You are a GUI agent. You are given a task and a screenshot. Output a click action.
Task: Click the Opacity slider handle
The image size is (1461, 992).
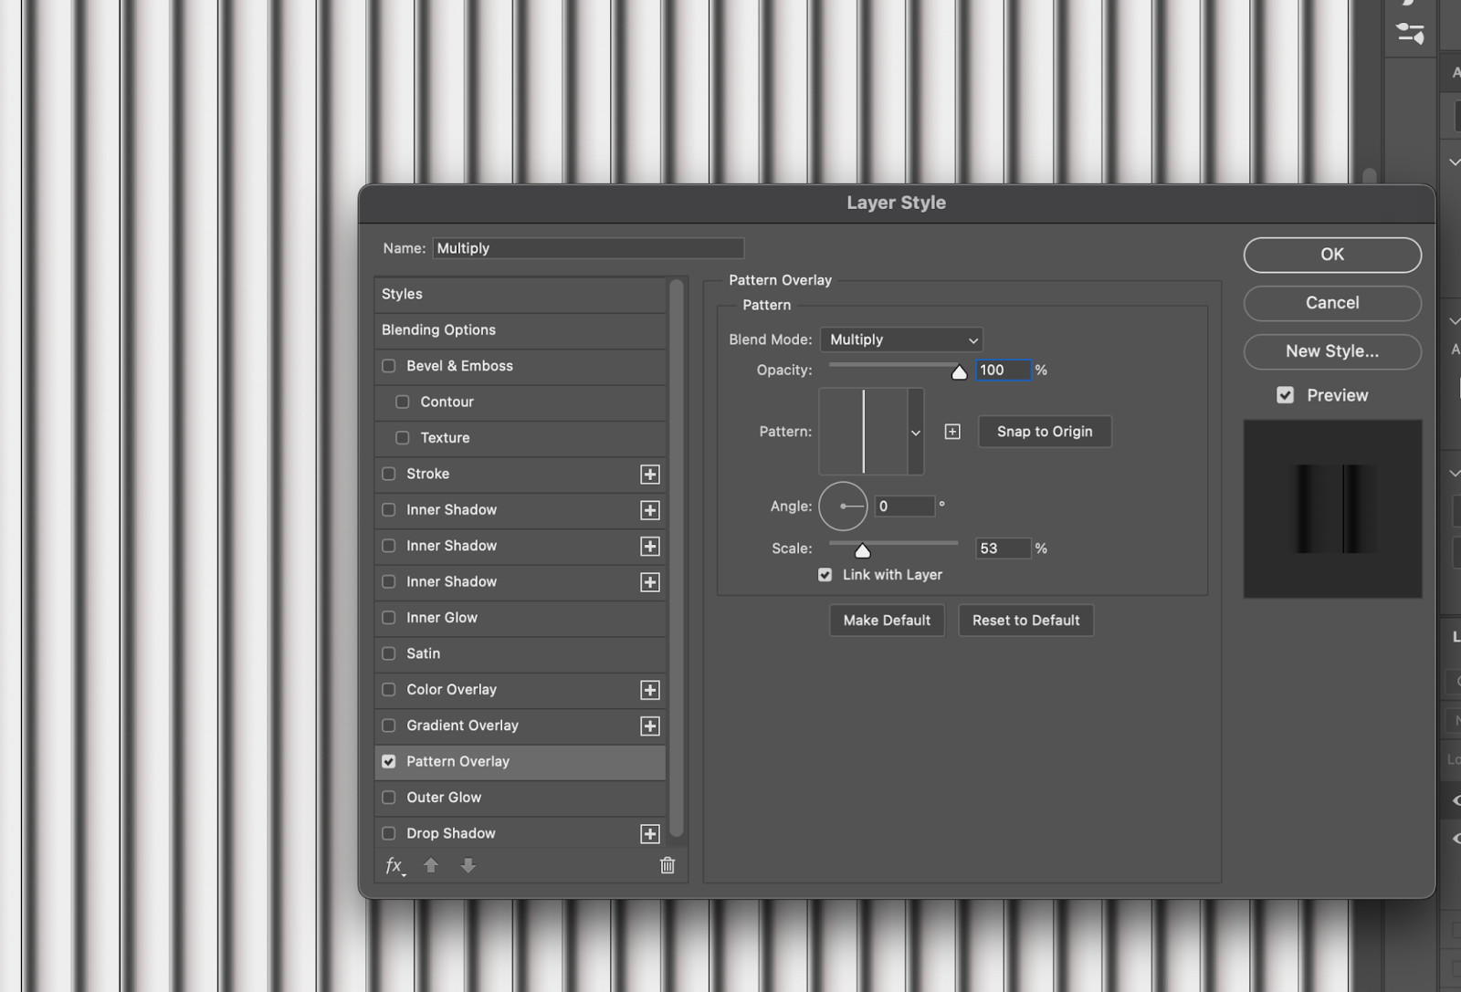coord(959,371)
